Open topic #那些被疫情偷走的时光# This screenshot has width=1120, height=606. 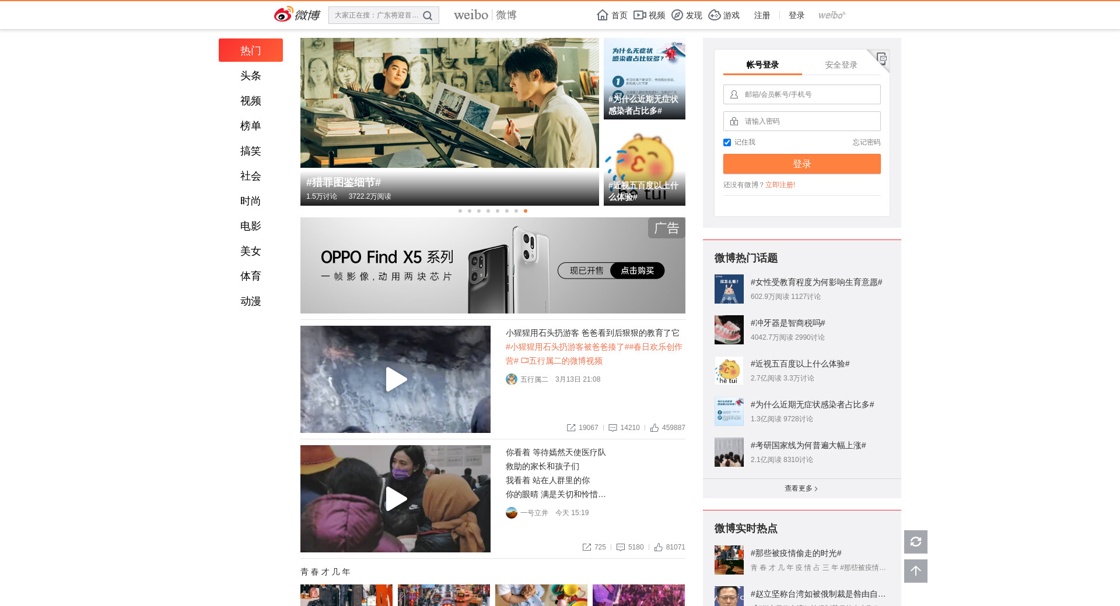[x=796, y=553]
